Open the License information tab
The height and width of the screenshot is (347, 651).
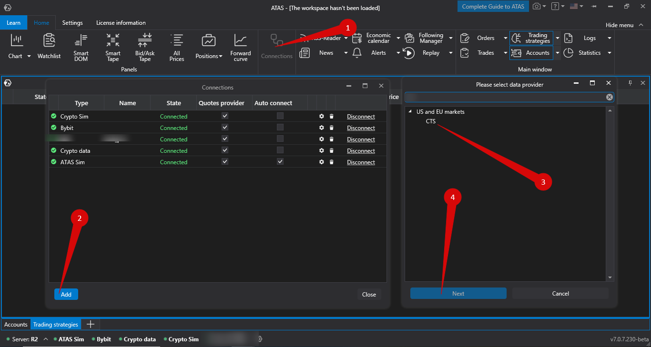click(121, 23)
